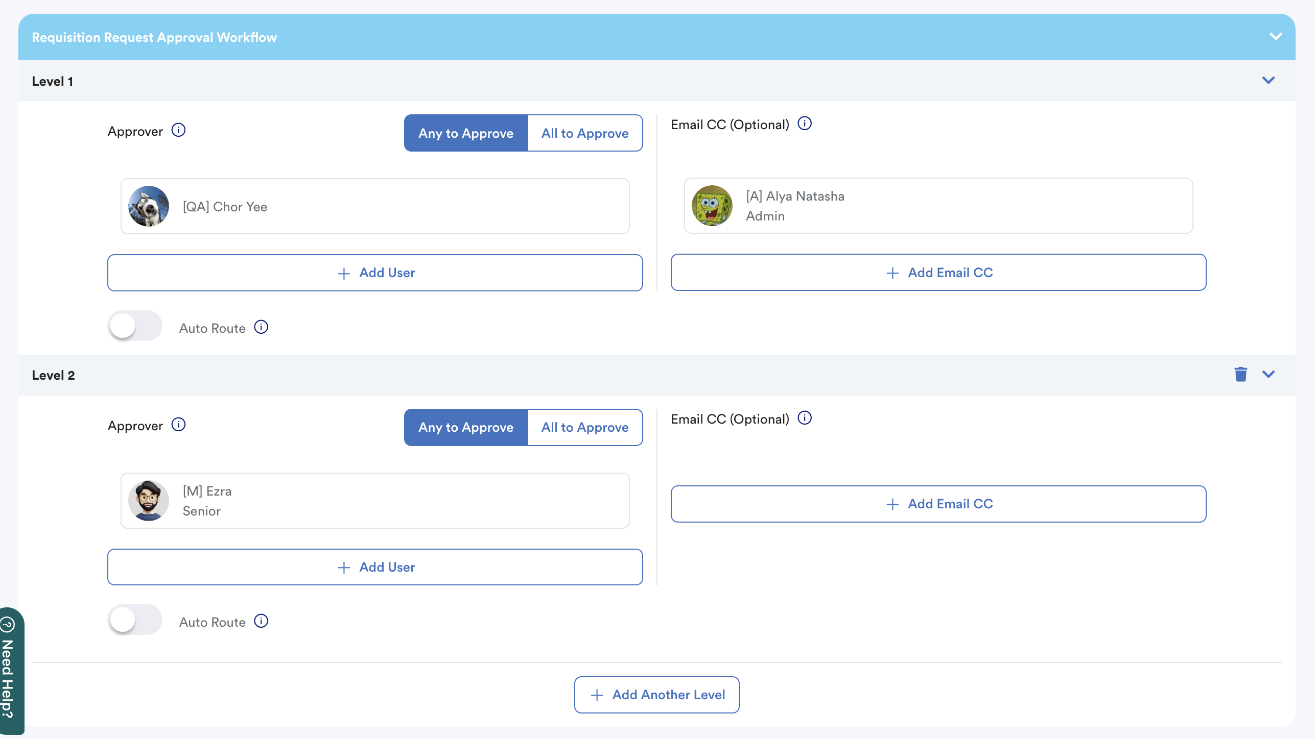1315x739 pixels.
Task: Click the Level 2 Auto Route info icon
Action: click(261, 621)
